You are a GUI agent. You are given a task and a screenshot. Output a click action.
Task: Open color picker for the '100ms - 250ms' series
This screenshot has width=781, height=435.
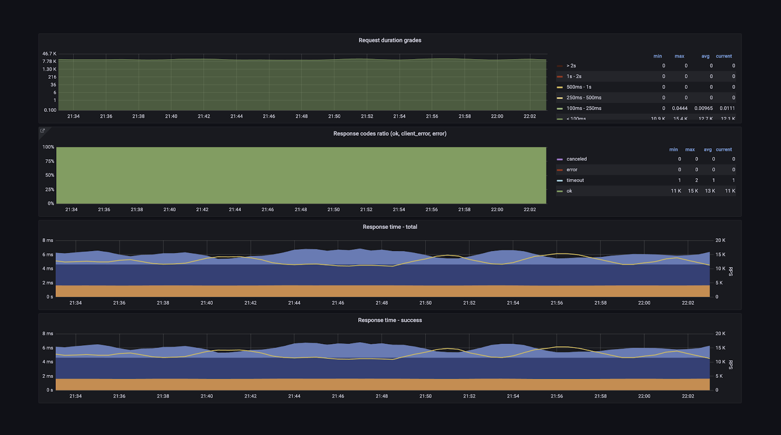(560, 109)
